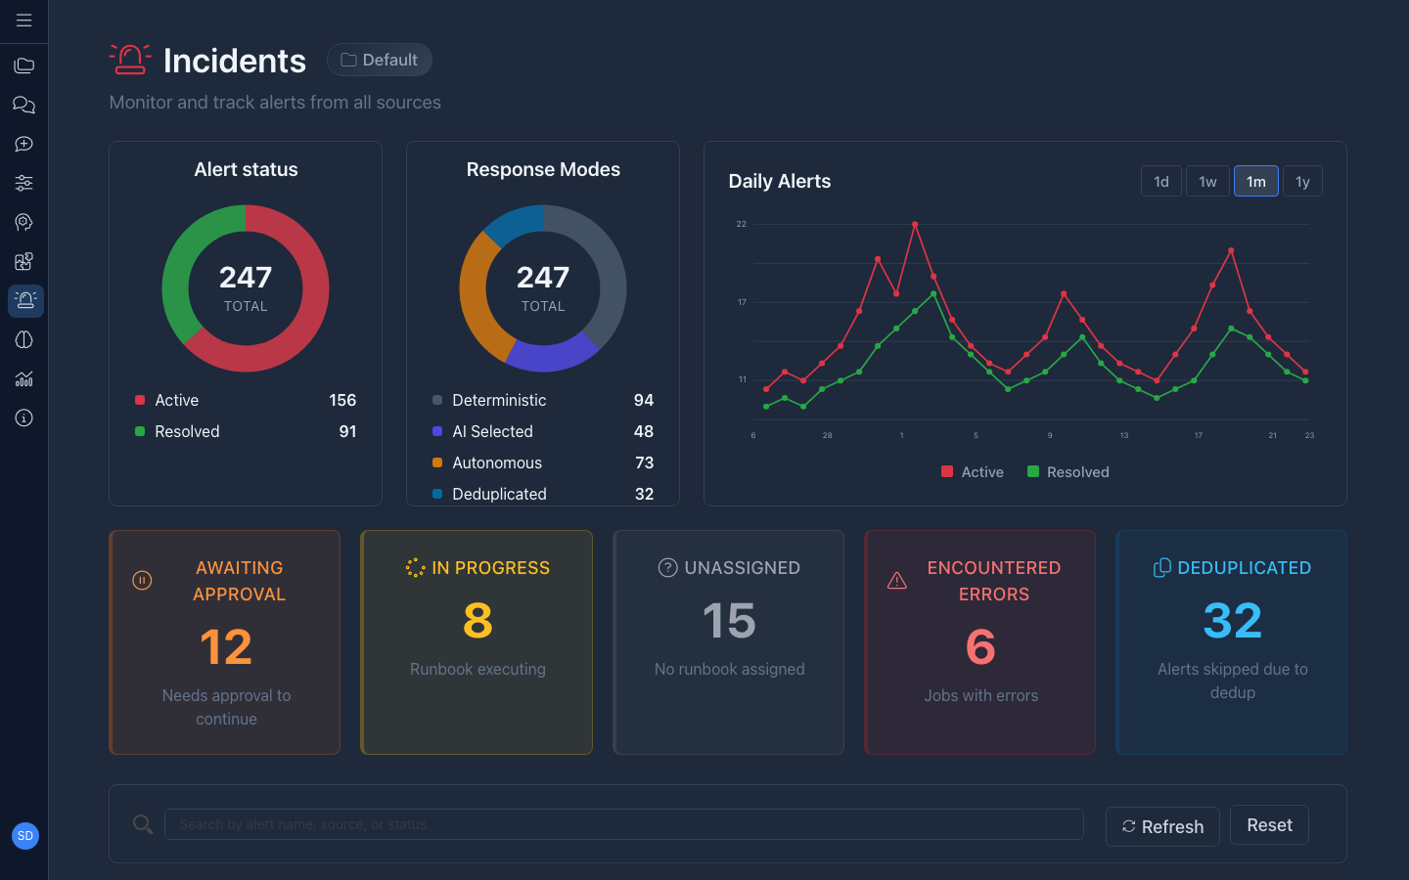Select the Incidents alarm icon in sidebar
The height and width of the screenshot is (880, 1409).
tap(25, 300)
